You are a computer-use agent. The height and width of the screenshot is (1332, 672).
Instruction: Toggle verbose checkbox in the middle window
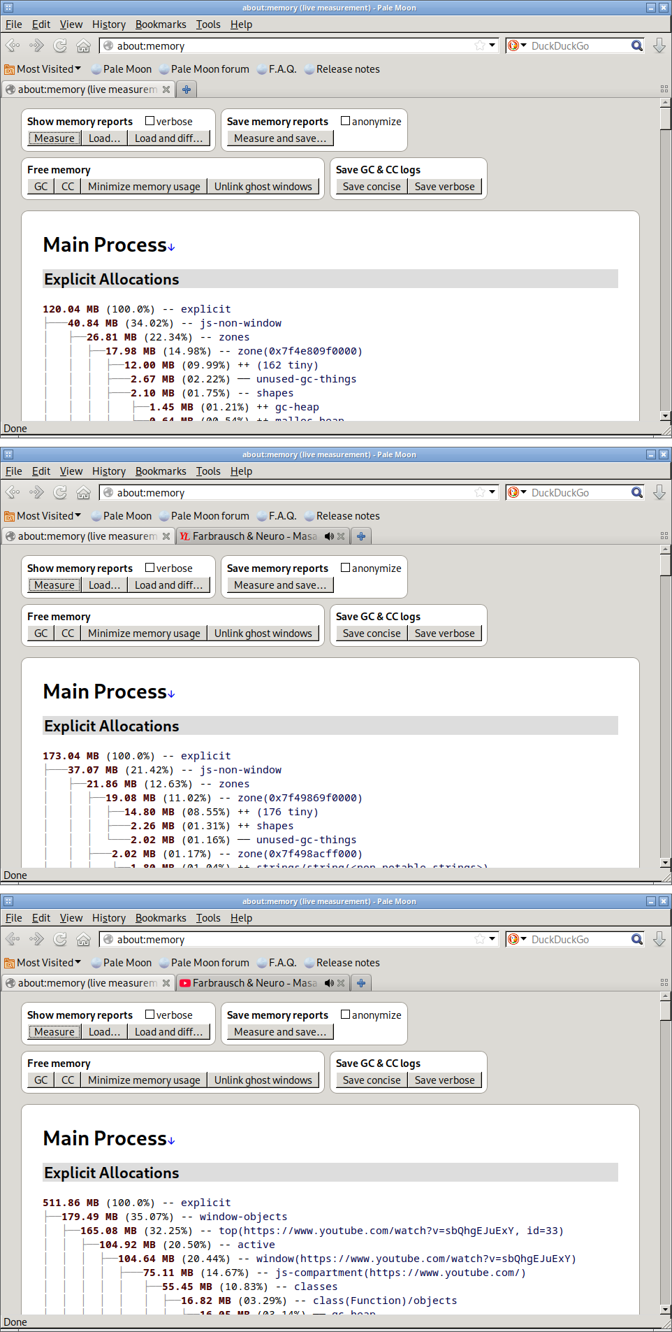[x=149, y=568]
